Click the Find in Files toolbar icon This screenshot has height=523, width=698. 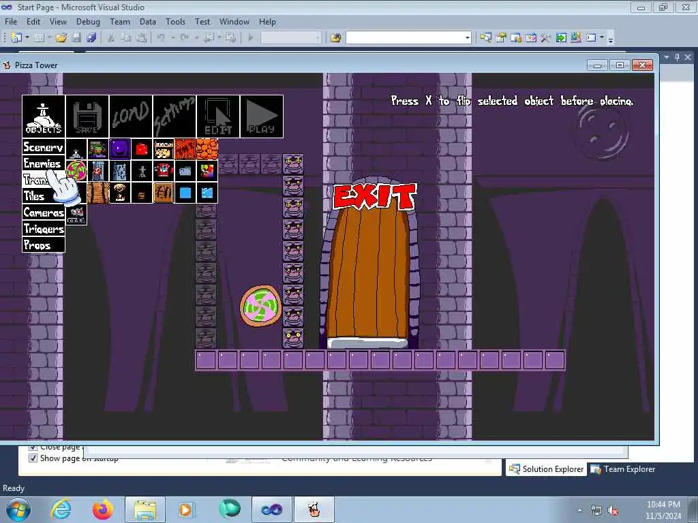(x=335, y=38)
